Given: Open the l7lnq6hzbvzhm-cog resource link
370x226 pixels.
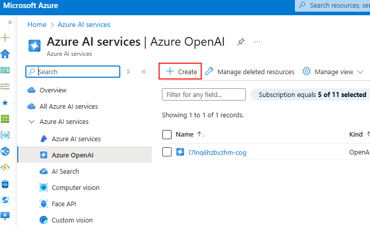Looking at the screenshot, I should (217, 152).
